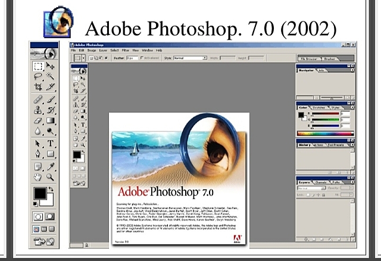Select the Gradient tool in the enlarged toolbox
This screenshot has width=381, height=261.
[x=50, y=120]
